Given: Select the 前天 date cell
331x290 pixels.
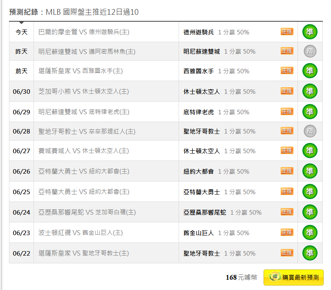Looking at the screenshot, I should (21, 71).
